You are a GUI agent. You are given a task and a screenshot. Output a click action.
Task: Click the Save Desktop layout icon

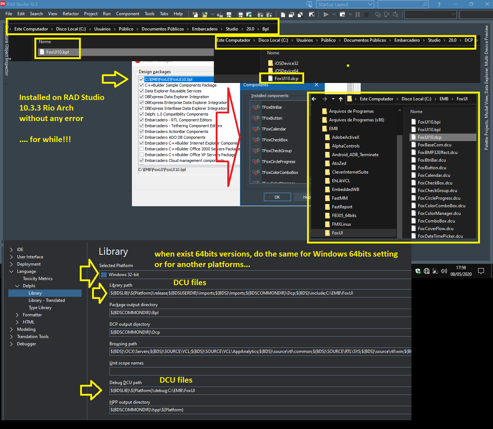click(x=309, y=4)
